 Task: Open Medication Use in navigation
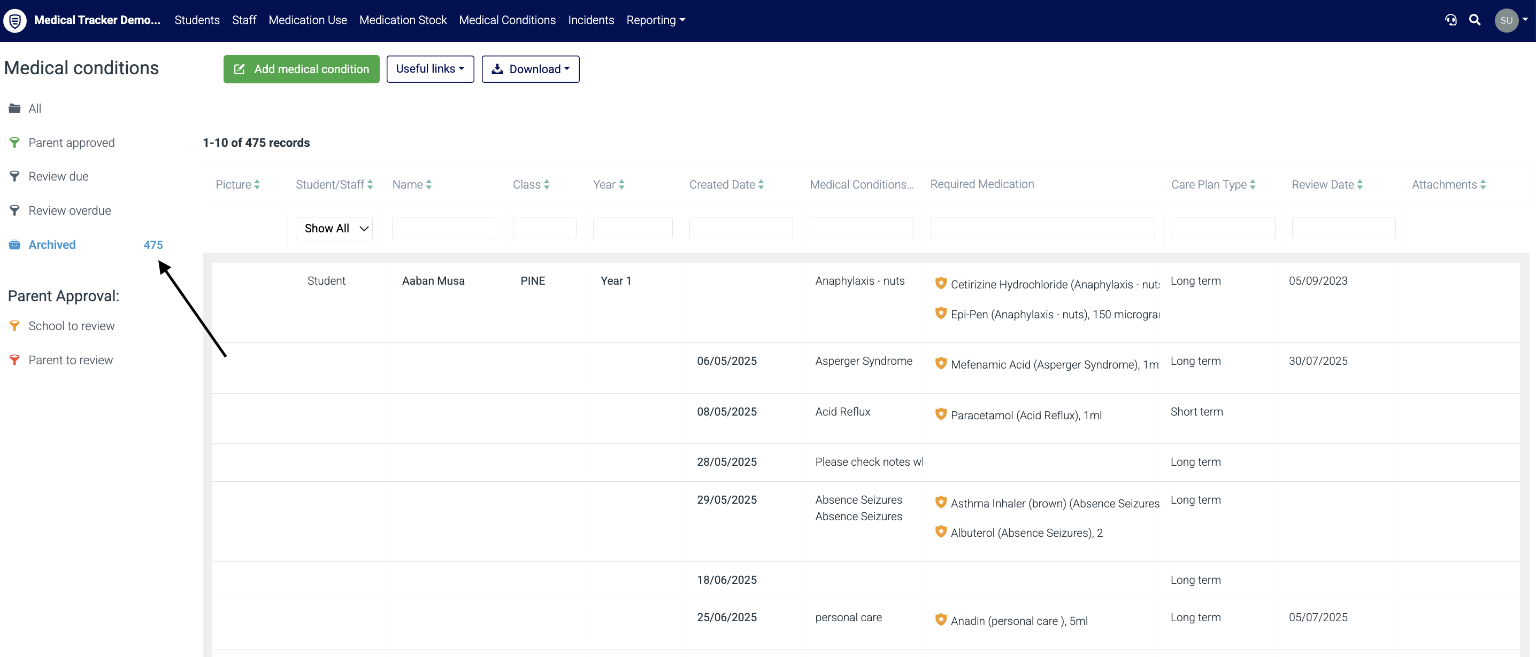pos(308,20)
